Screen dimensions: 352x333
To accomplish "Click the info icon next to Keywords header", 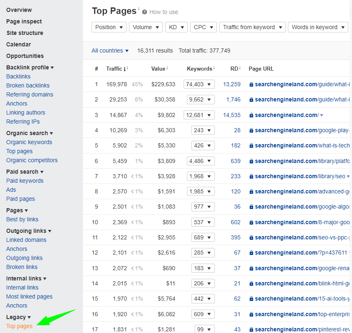I will 214,68.
